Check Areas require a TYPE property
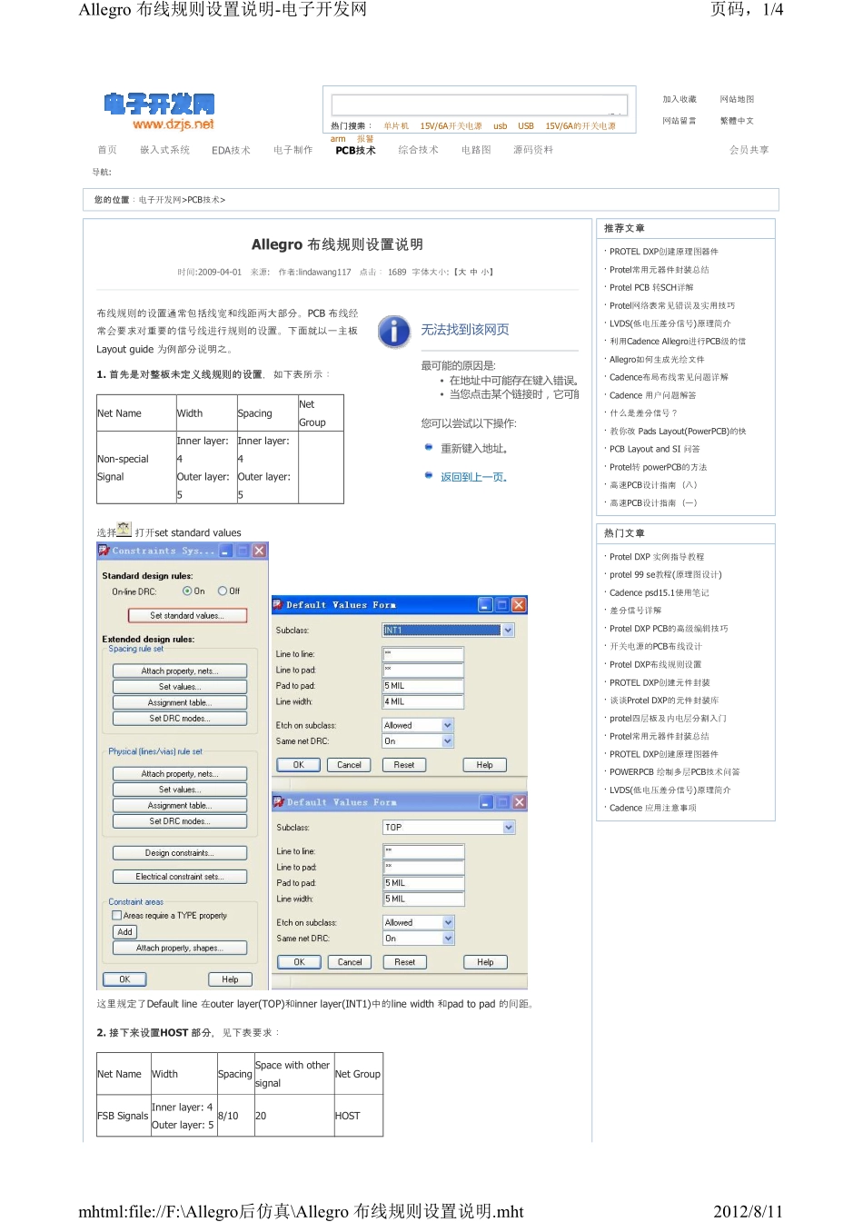Screen dimensions: 863x1222 point(116,916)
